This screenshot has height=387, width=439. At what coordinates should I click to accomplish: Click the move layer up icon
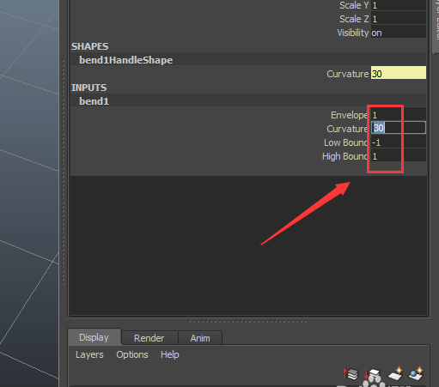click(351, 374)
